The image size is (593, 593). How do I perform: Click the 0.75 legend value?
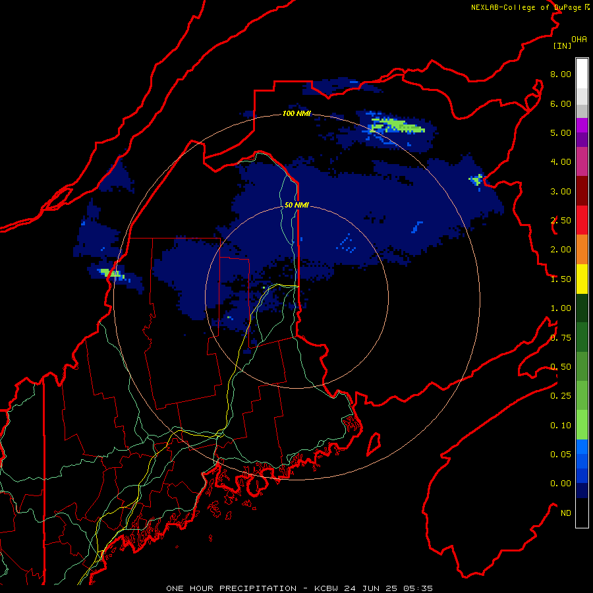[561, 338]
